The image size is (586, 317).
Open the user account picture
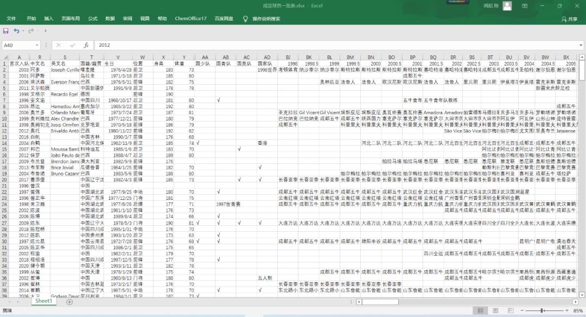[x=507, y=5]
